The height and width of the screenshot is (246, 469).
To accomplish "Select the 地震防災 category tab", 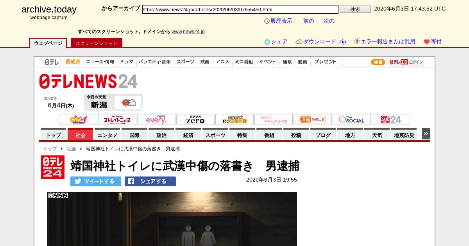I will tap(404, 134).
